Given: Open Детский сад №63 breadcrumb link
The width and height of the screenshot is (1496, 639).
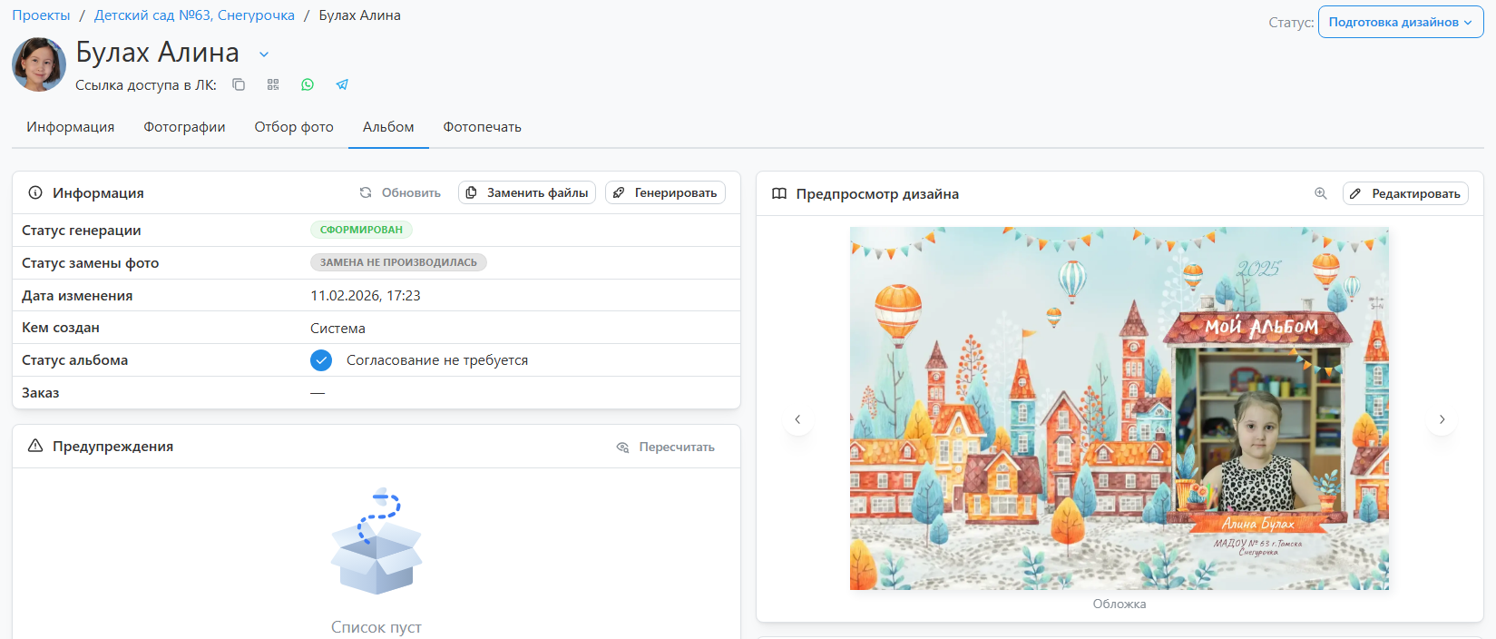Looking at the screenshot, I should pos(194,15).
